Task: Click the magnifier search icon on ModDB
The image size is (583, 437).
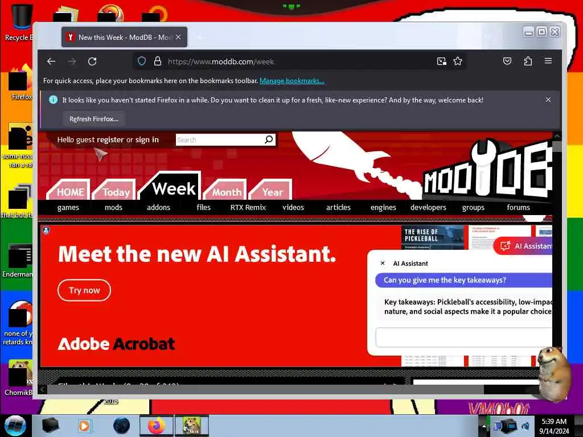Action: 269,139
